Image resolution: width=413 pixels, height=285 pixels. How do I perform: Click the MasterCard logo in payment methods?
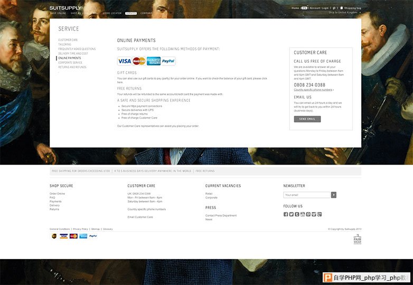point(139,61)
